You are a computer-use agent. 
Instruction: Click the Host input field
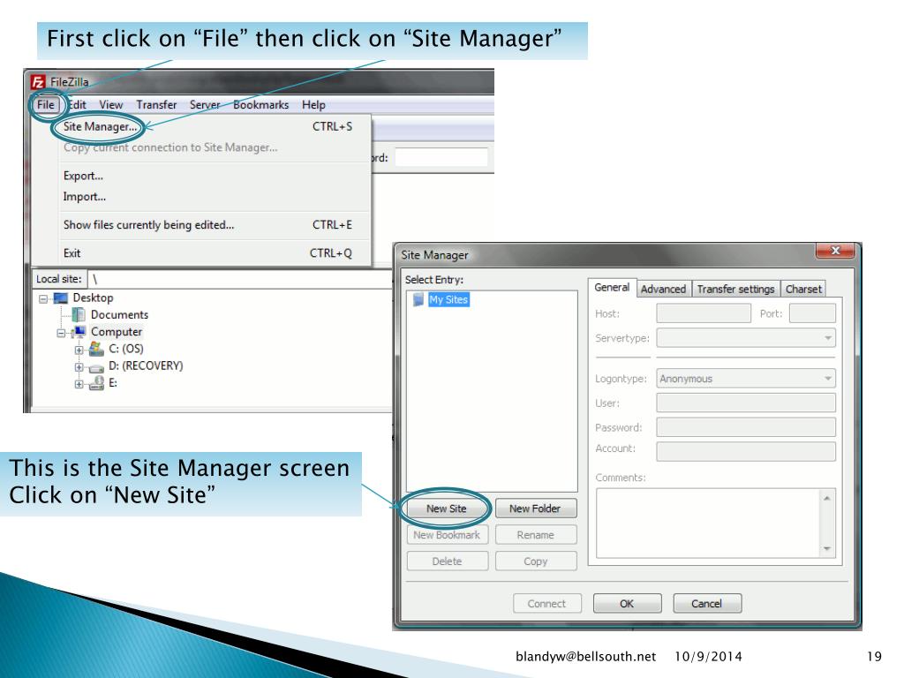(x=704, y=313)
